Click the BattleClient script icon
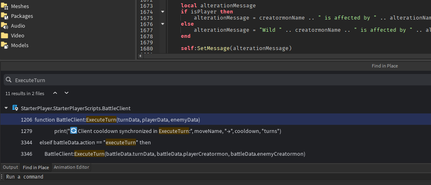 [x=15, y=108]
